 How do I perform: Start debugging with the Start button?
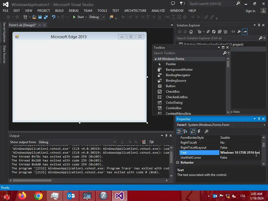(x=79, y=17)
